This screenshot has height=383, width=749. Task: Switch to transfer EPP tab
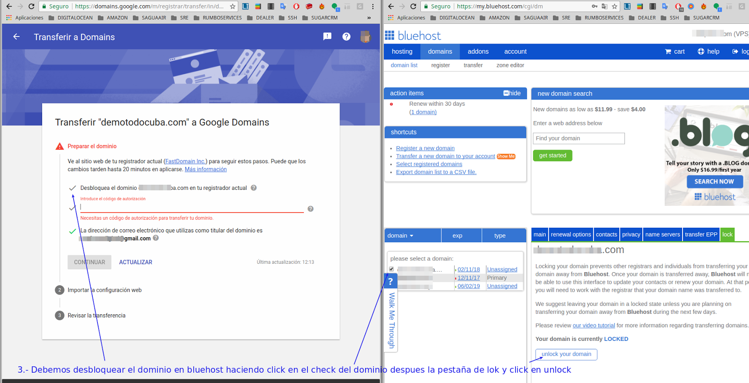tap(701, 235)
